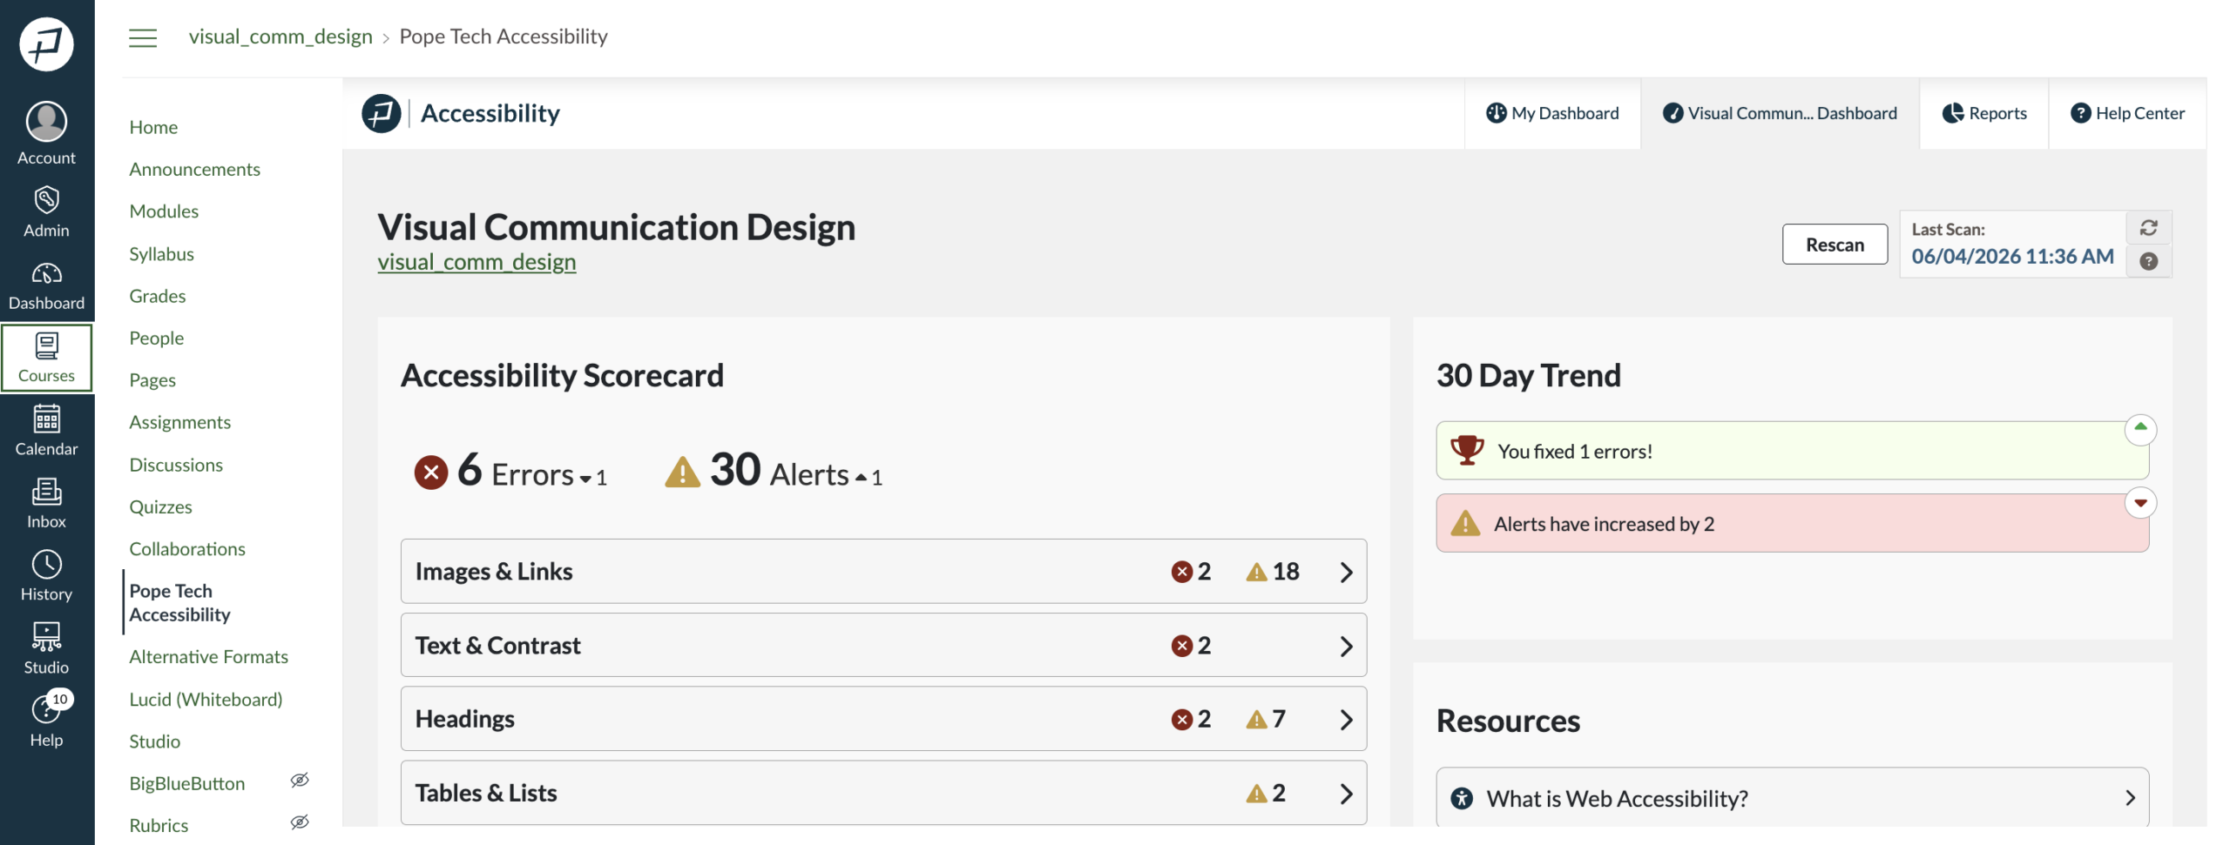
Task: Open Pages course link
Action: (x=152, y=380)
